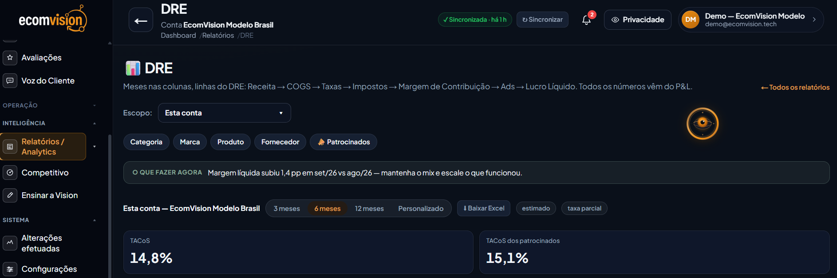Click the Baixar Excel button
This screenshot has height=278, width=837.
(484, 208)
